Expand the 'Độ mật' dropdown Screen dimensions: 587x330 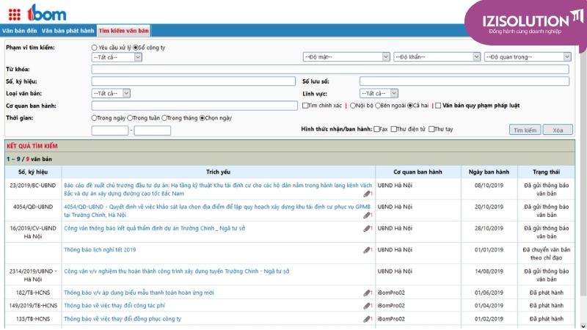346,56
